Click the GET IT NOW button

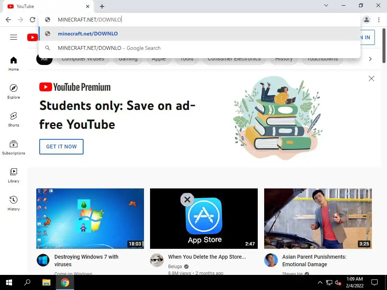click(62, 147)
